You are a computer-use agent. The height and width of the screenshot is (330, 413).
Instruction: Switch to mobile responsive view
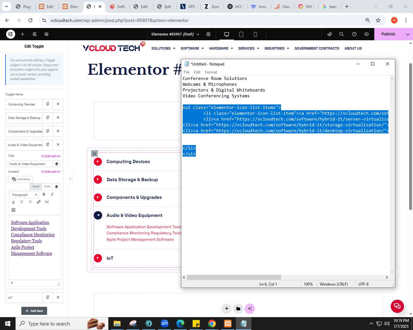pyautogui.click(x=255, y=34)
